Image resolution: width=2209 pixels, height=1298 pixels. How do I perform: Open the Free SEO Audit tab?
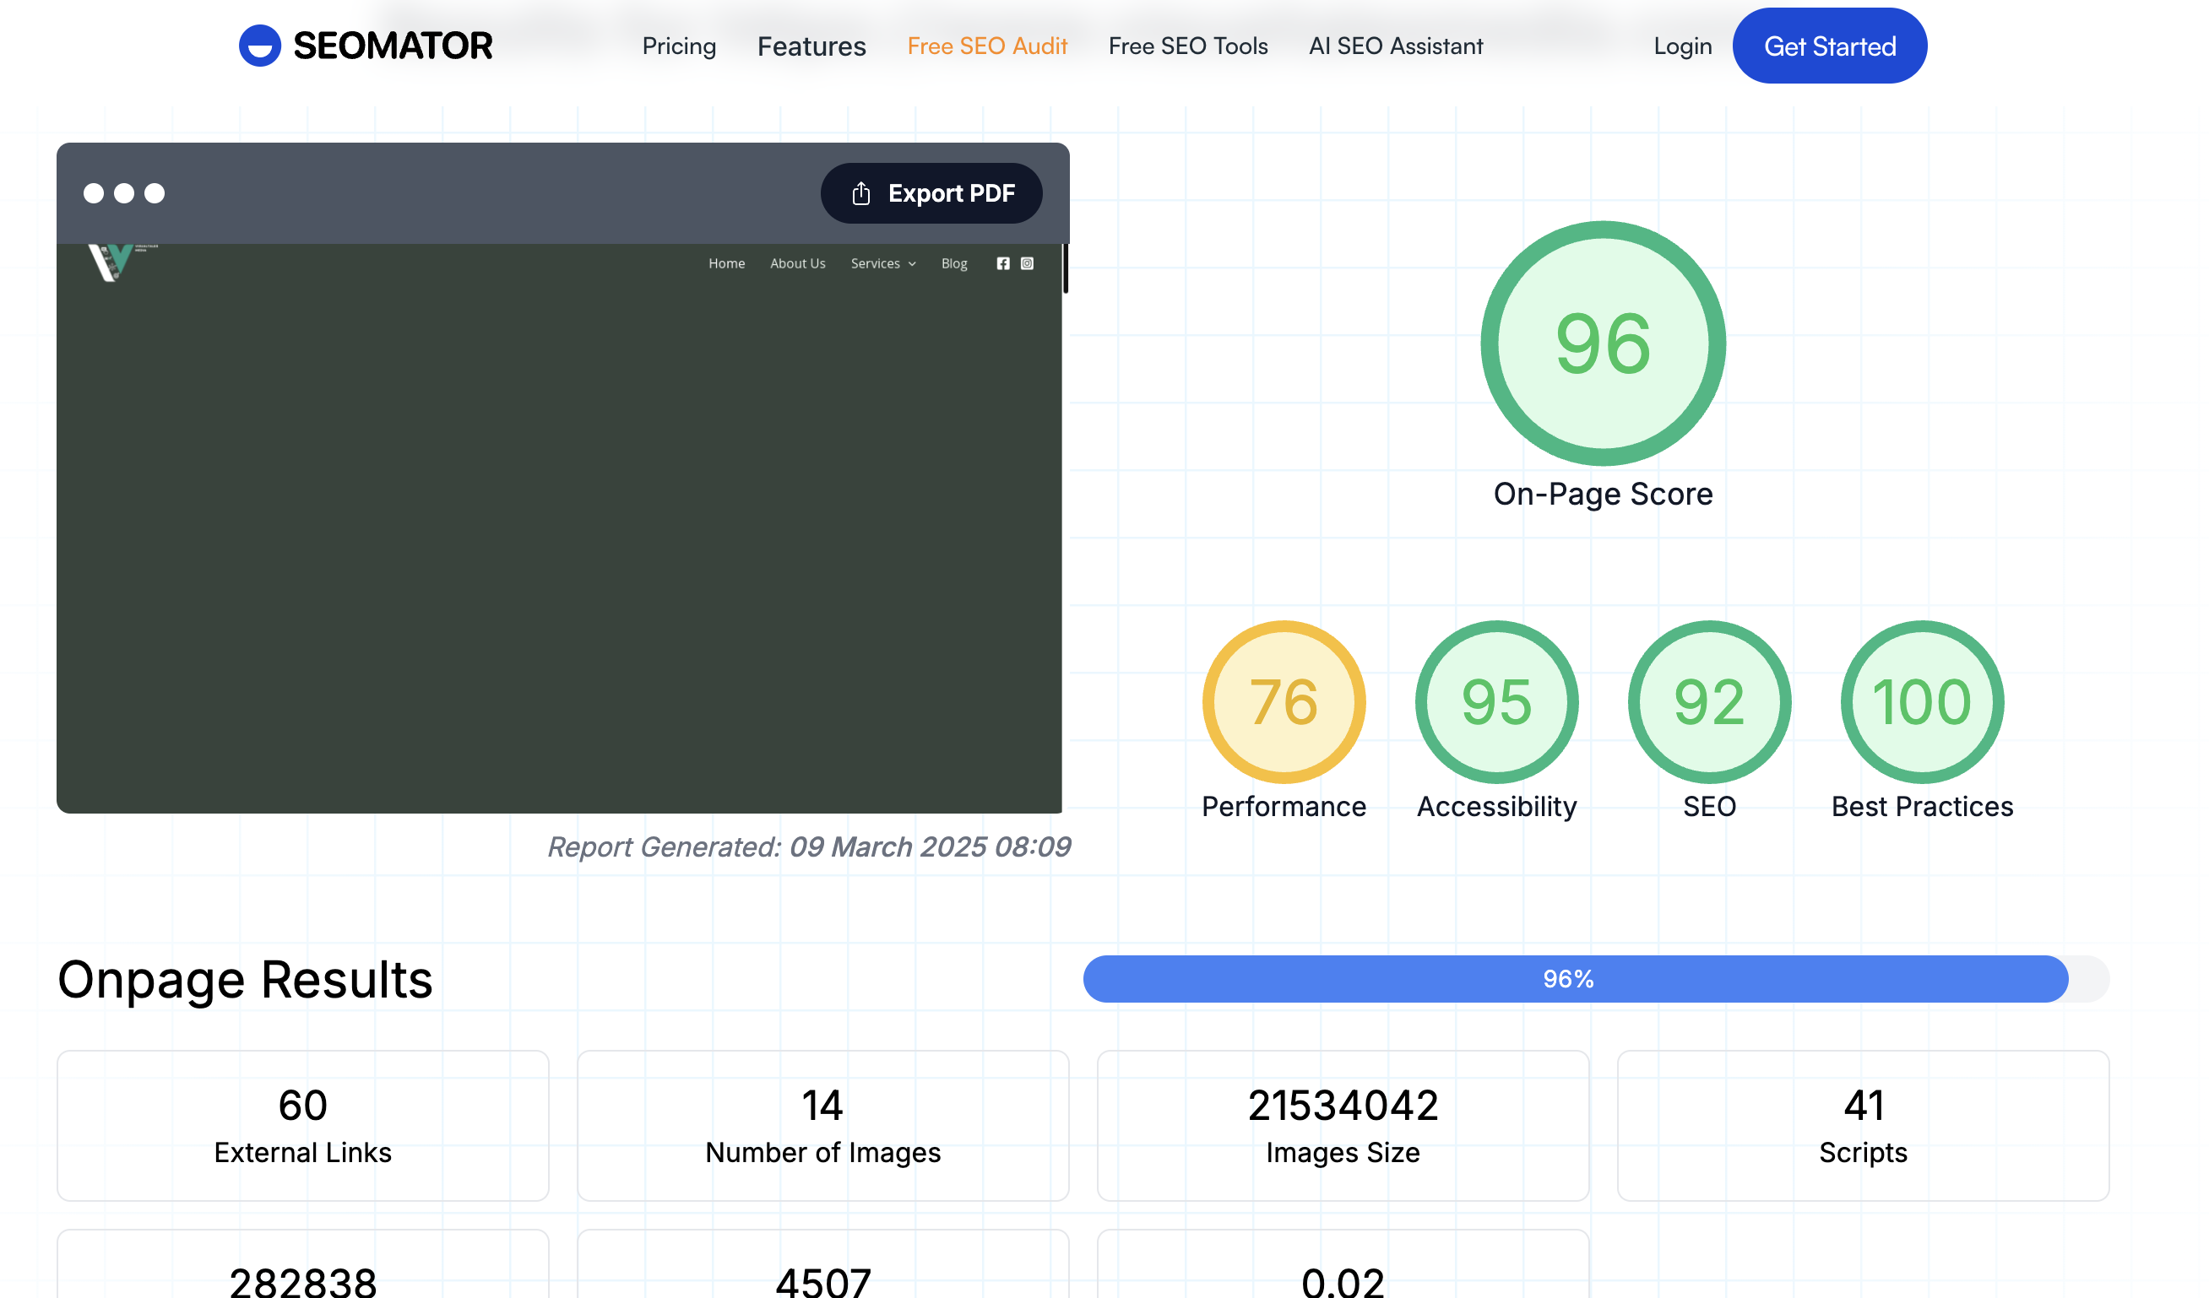pos(987,46)
